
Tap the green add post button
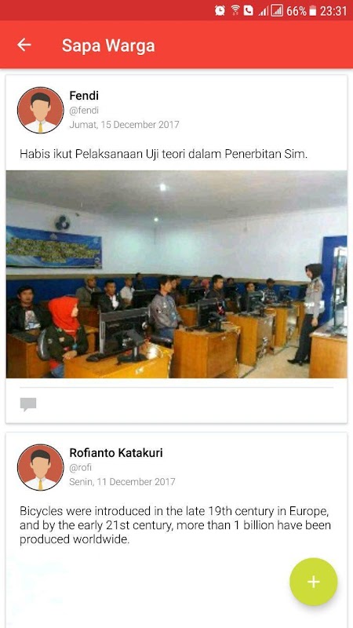[313, 582]
